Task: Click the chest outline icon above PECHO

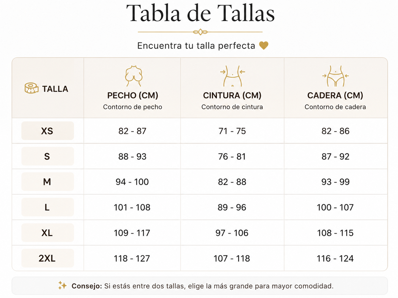Action: (x=134, y=76)
